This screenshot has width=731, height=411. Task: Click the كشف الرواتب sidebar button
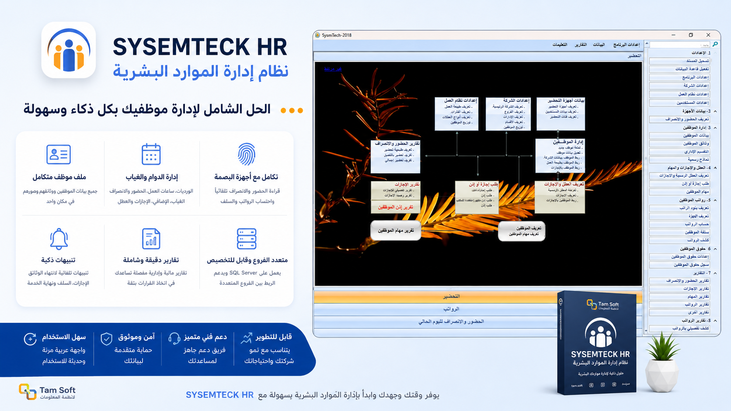679,240
